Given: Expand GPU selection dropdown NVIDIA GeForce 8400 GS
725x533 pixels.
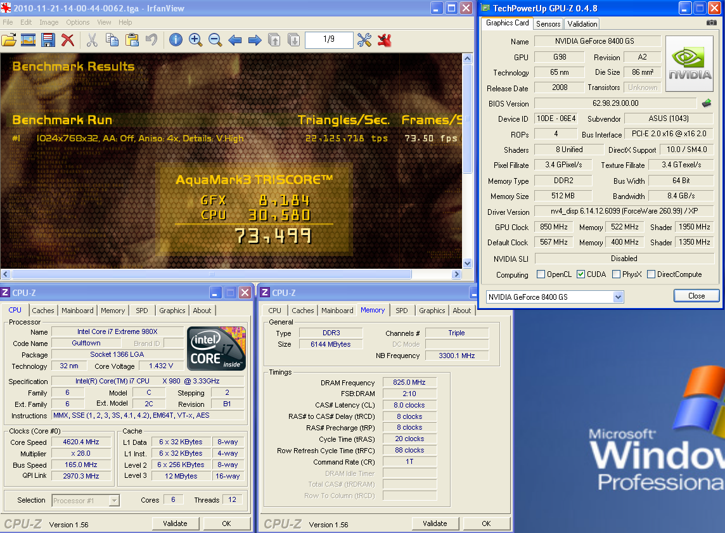Looking at the screenshot, I should tap(618, 297).
